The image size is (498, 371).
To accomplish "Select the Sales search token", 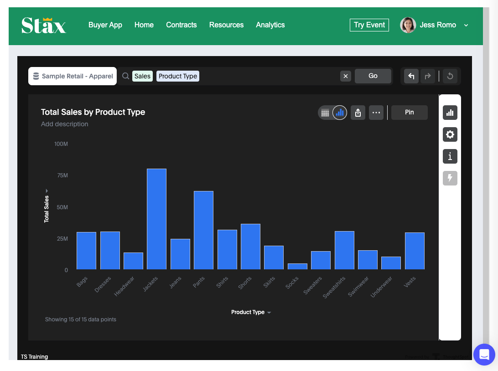I will 142,76.
